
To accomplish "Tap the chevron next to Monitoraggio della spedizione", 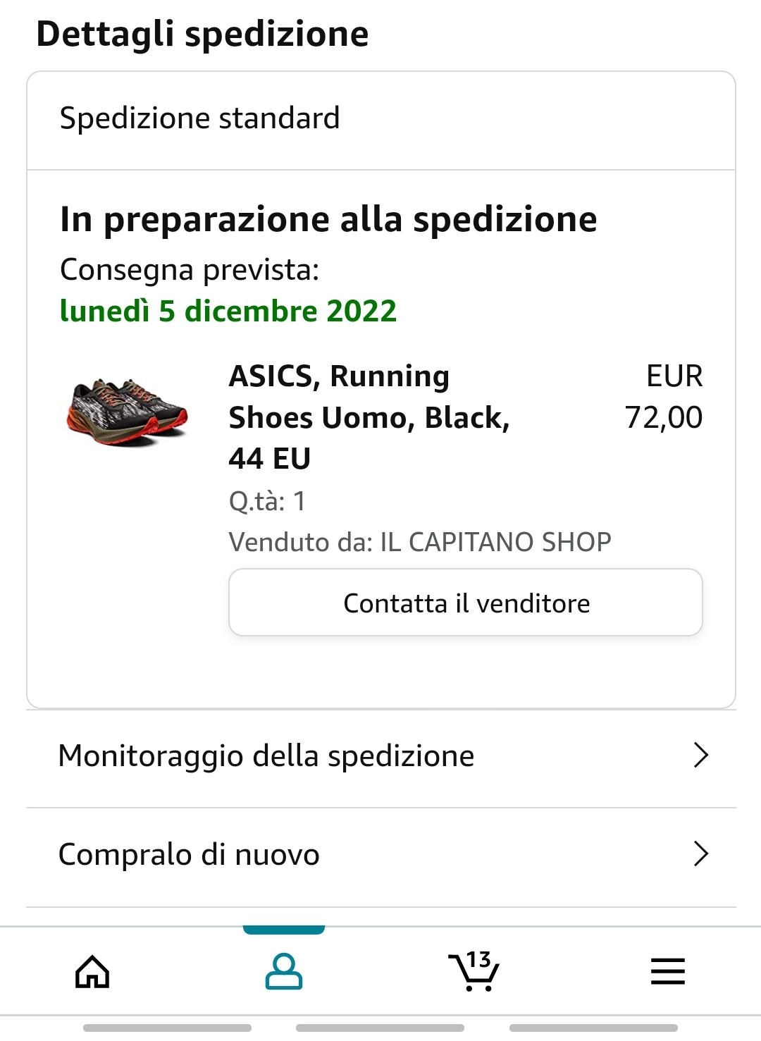I will click(700, 755).
